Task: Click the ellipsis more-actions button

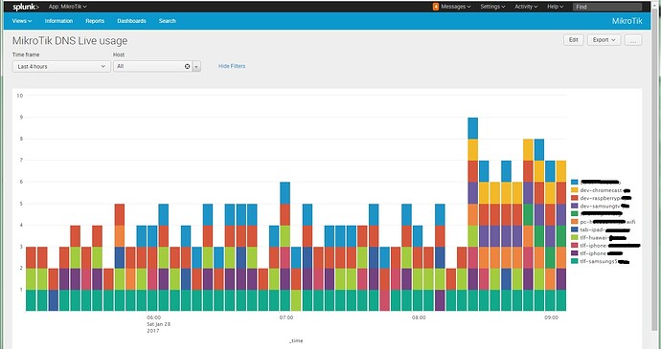Action: (633, 40)
